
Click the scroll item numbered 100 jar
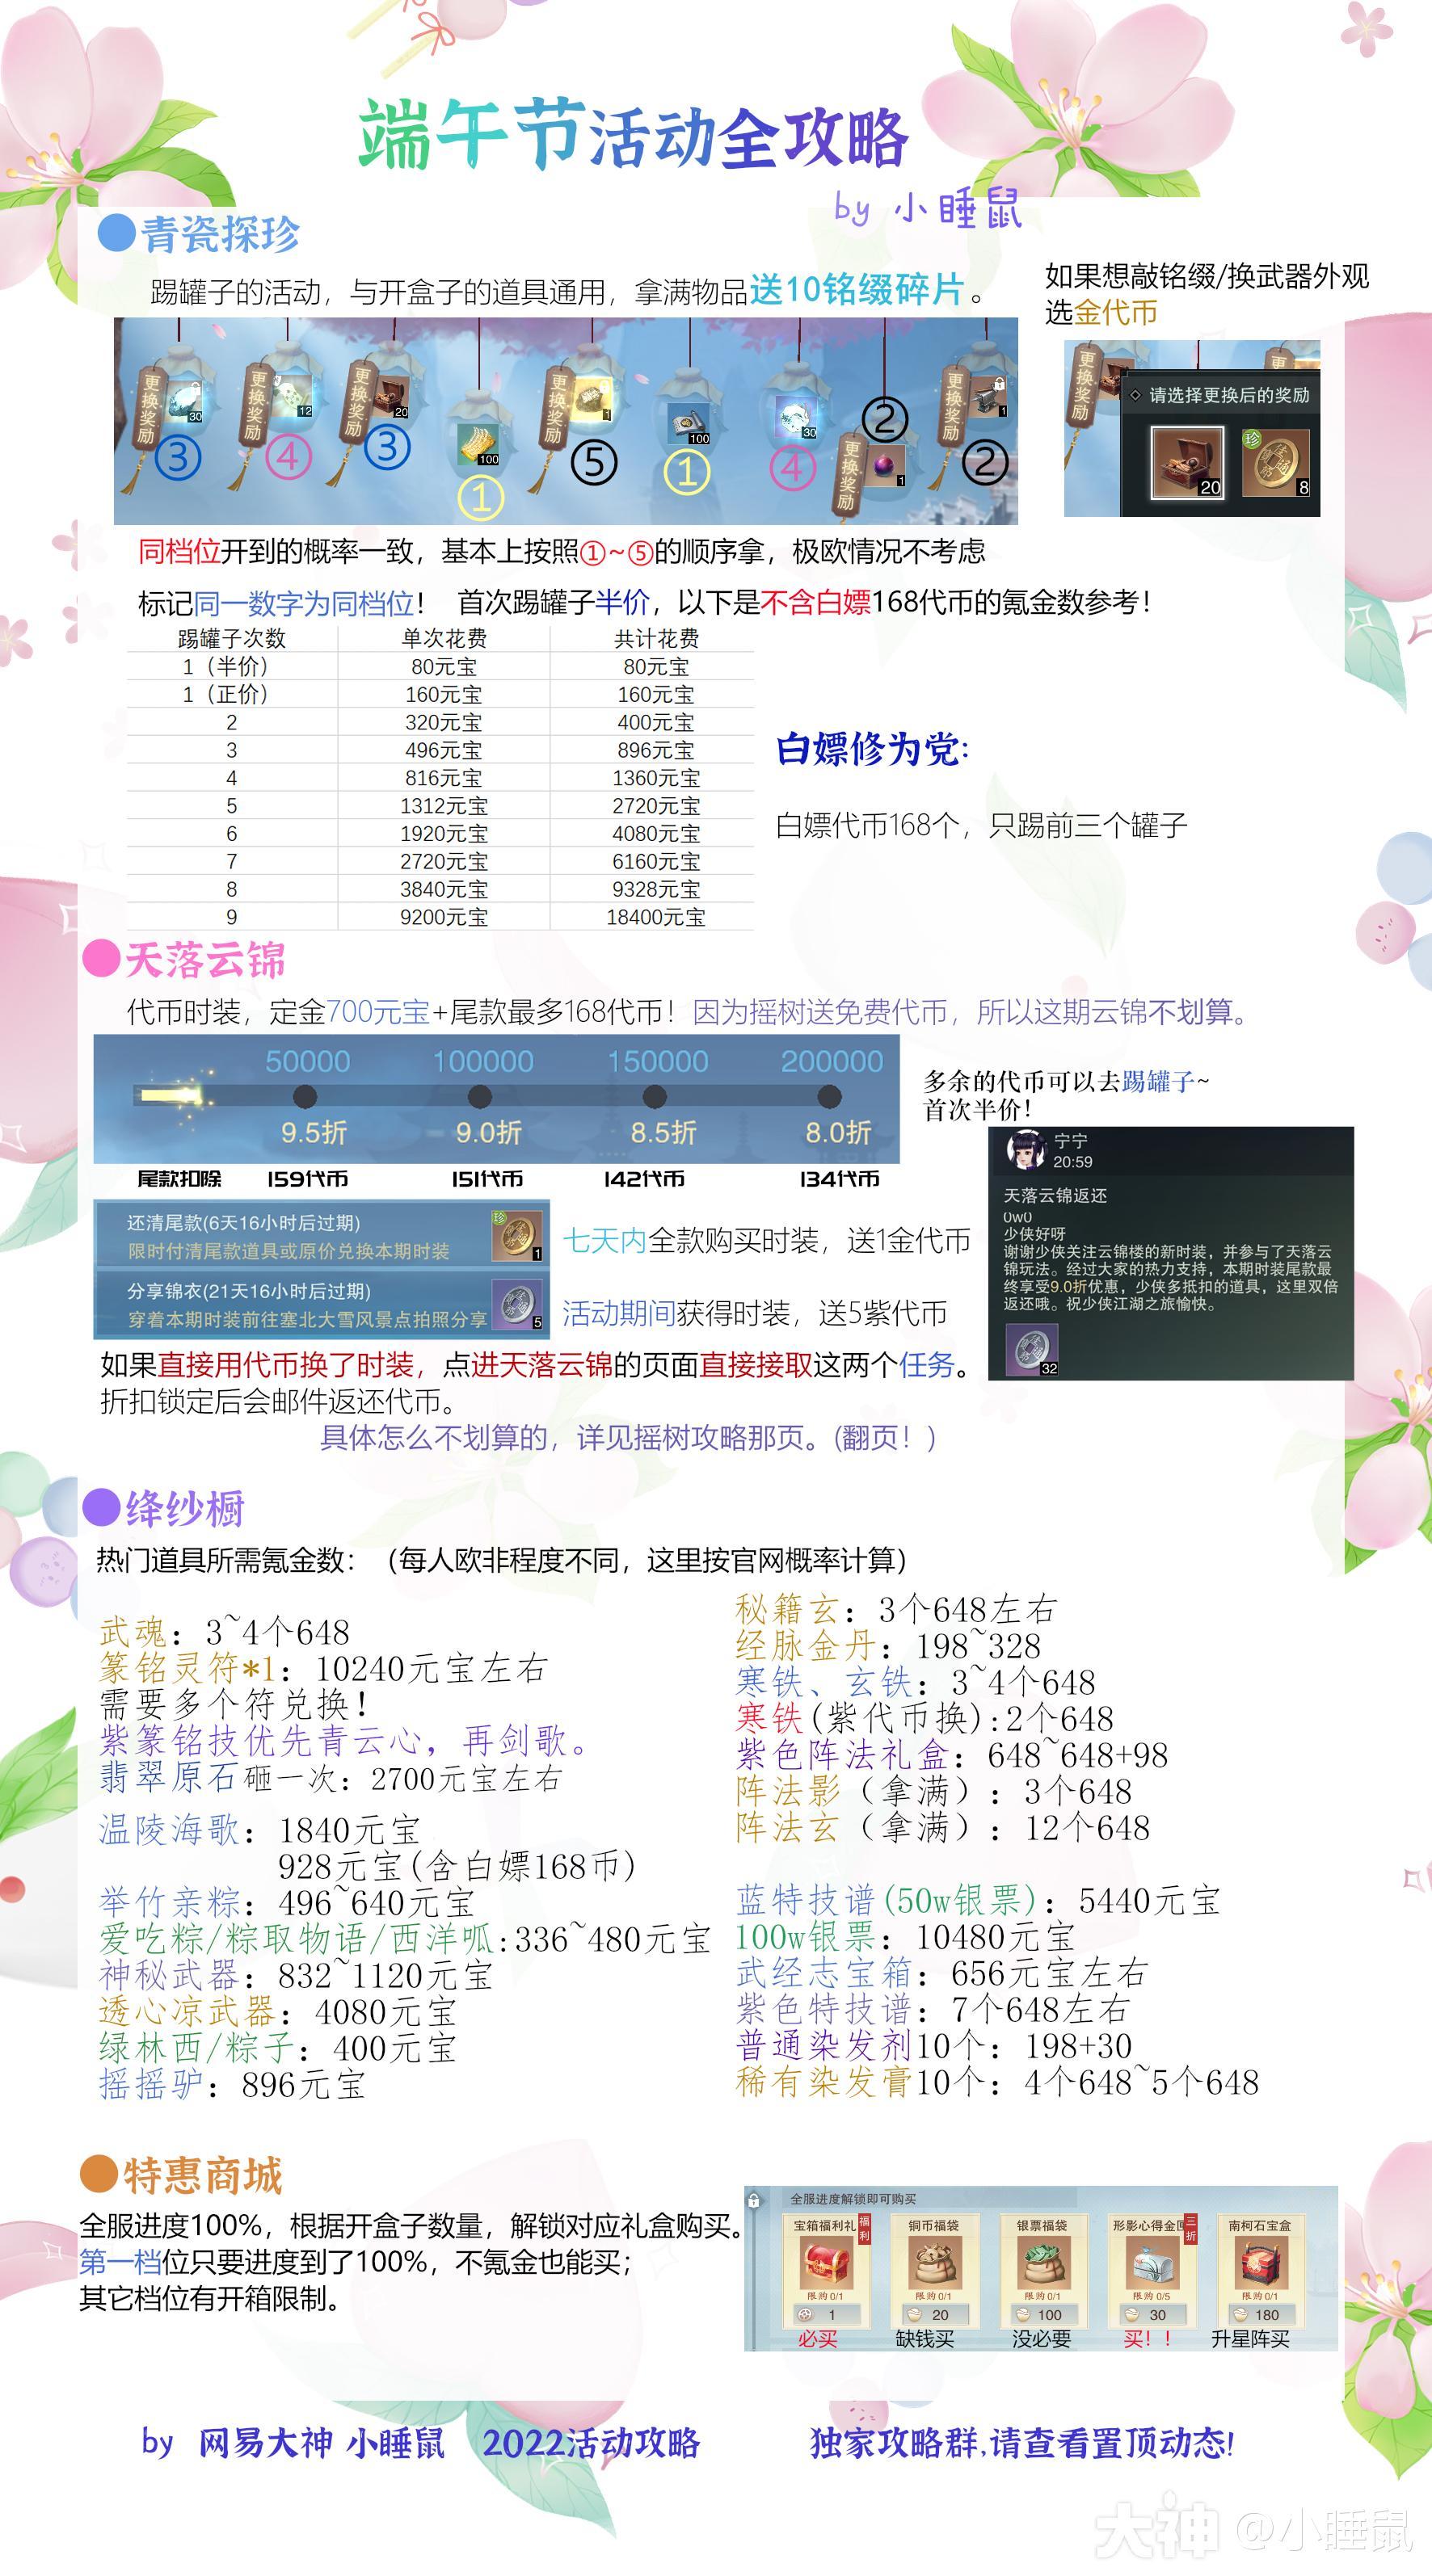click(689, 423)
